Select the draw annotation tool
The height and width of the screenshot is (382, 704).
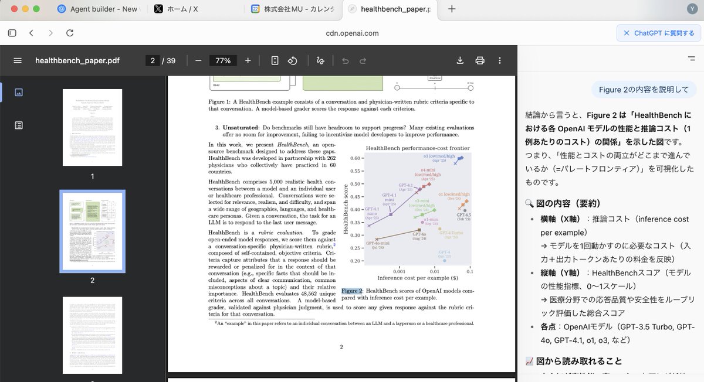(320, 60)
